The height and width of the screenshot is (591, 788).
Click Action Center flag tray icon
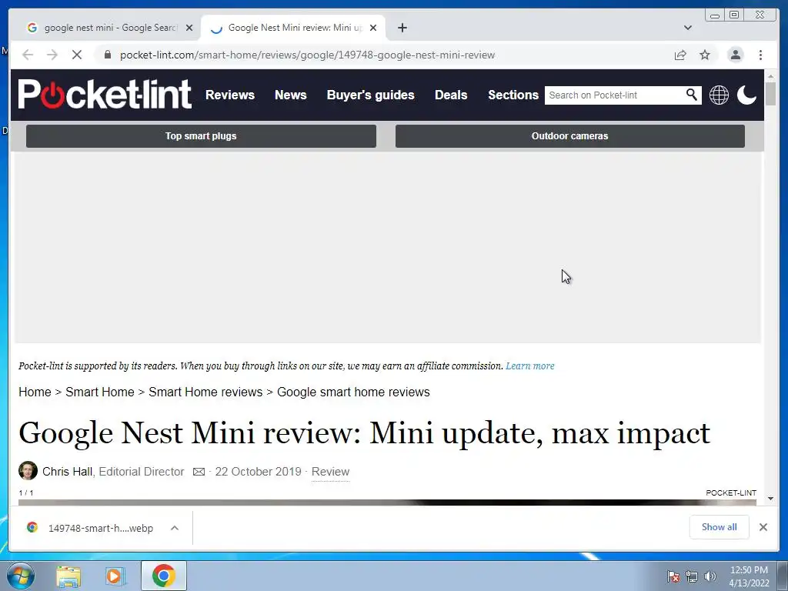(x=673, y=576)
